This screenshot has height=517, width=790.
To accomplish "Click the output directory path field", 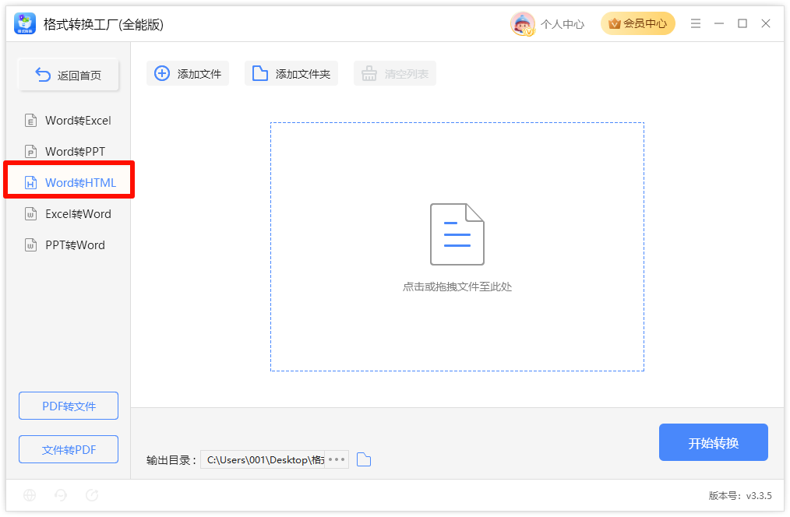I will click(263, 459).
